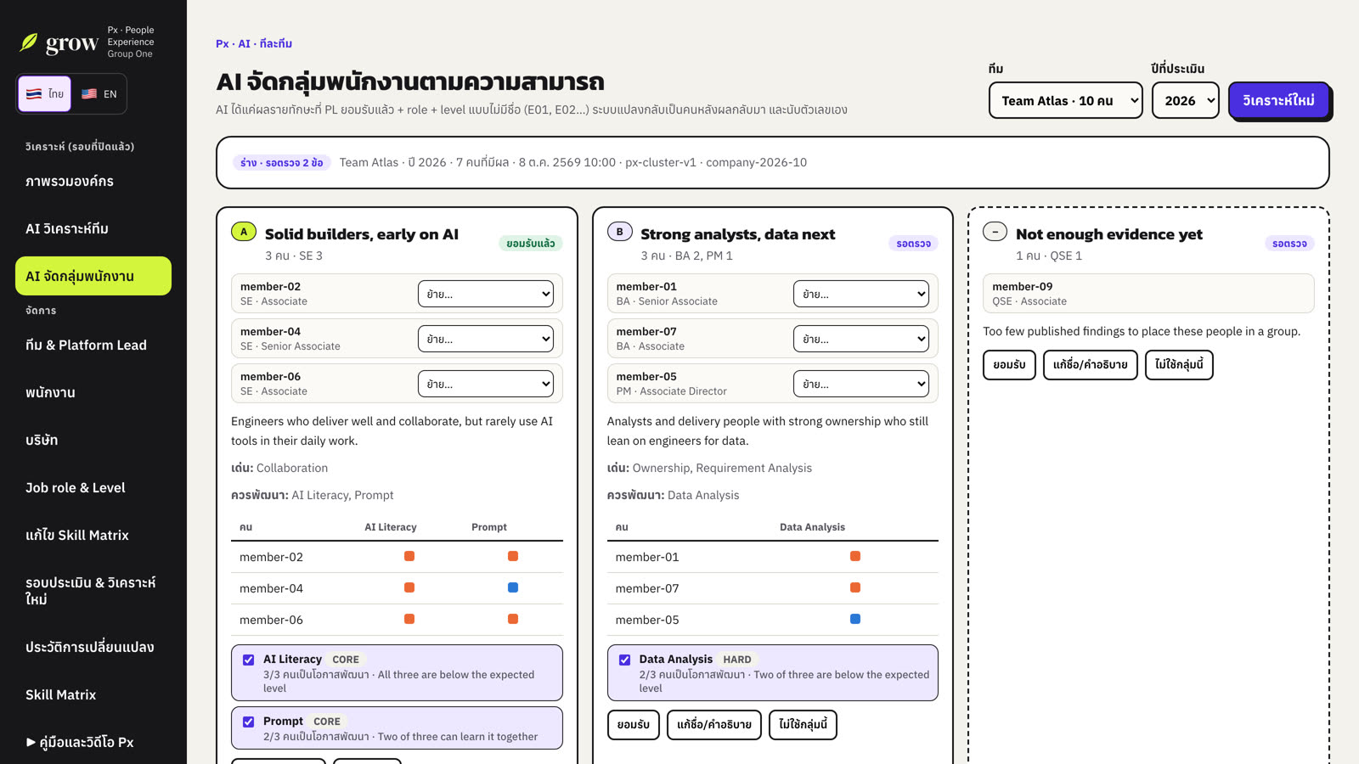Open ภาพรวมองค์กร in the sidebar

click(93, 181)
